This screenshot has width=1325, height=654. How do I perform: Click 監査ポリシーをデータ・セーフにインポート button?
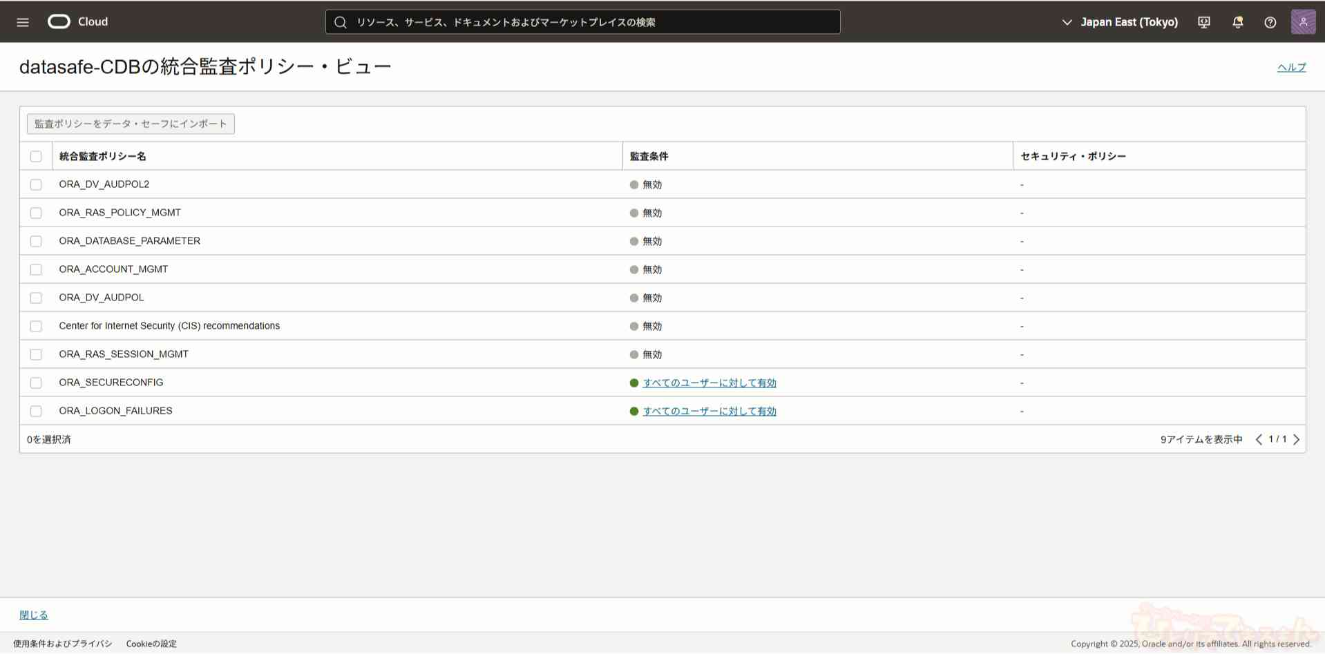[x=131, y=124]
